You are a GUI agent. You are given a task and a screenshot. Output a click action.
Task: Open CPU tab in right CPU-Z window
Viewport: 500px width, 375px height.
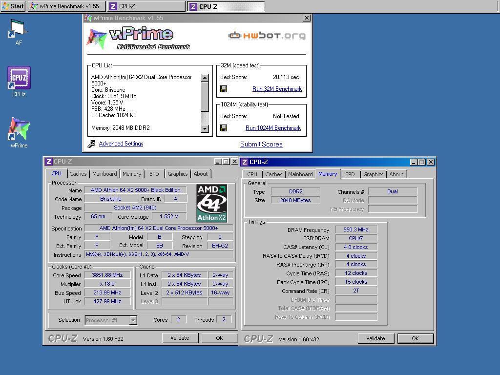tap(252, 174)
